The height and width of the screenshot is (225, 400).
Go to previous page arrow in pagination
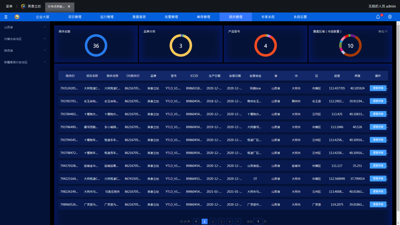(196, 221)
